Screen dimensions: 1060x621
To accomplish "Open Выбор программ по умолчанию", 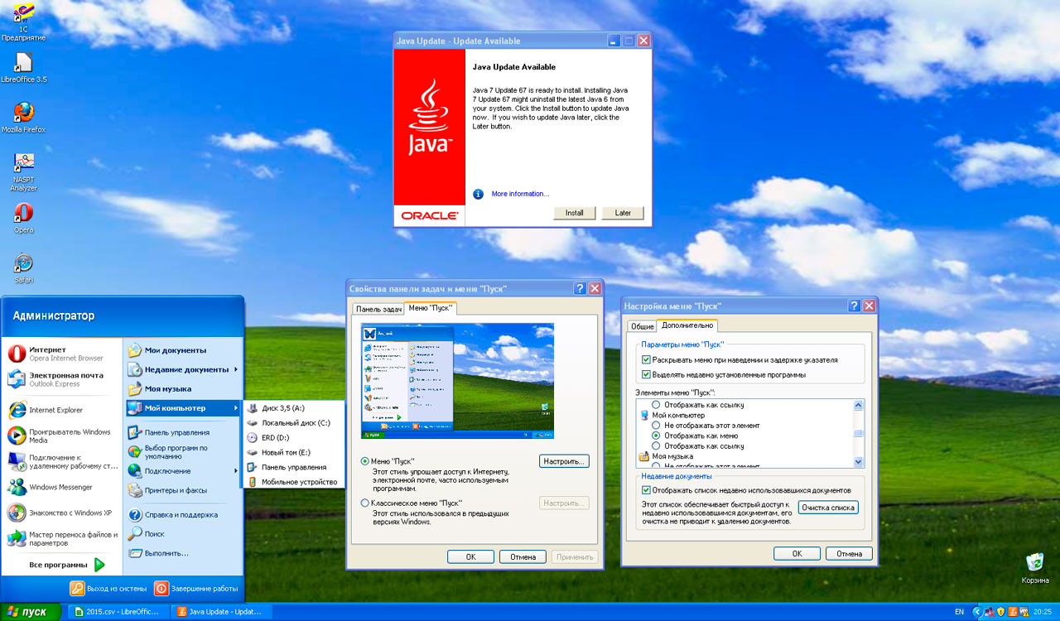I will point(182,452).
